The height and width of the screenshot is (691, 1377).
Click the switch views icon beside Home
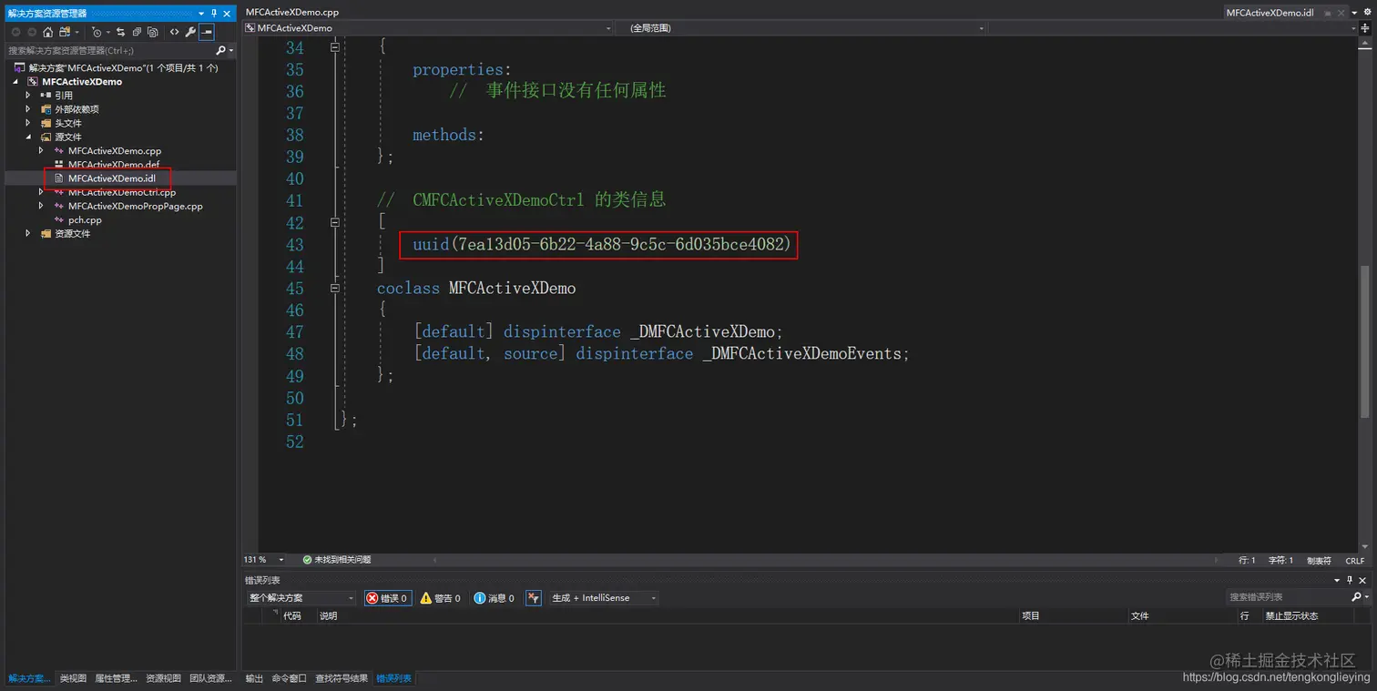(66, 32)
